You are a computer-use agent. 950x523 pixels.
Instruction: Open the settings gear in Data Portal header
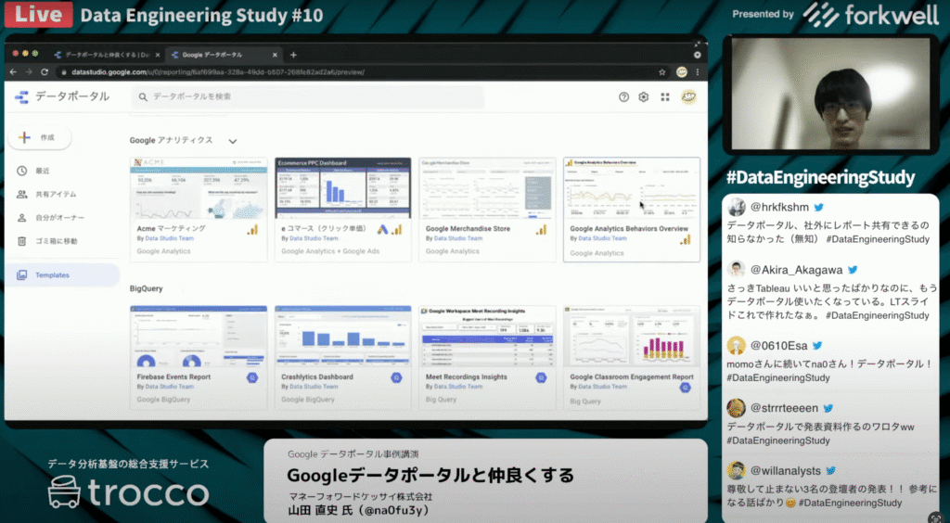click(643, 96)
